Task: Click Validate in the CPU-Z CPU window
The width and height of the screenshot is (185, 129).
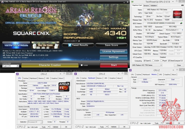Action: pos(55,127)
